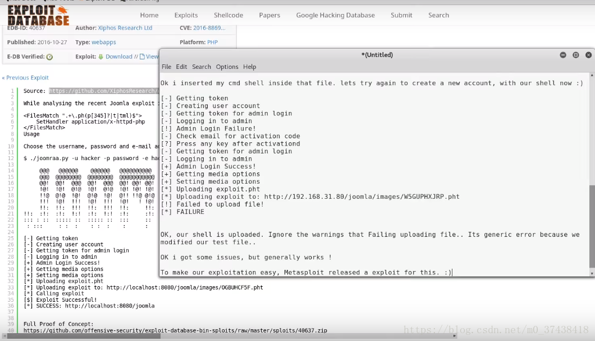Click the View document icon
The width and height of the screenshot is (595, 341).
pyautogui.click(x=143, y=57)
